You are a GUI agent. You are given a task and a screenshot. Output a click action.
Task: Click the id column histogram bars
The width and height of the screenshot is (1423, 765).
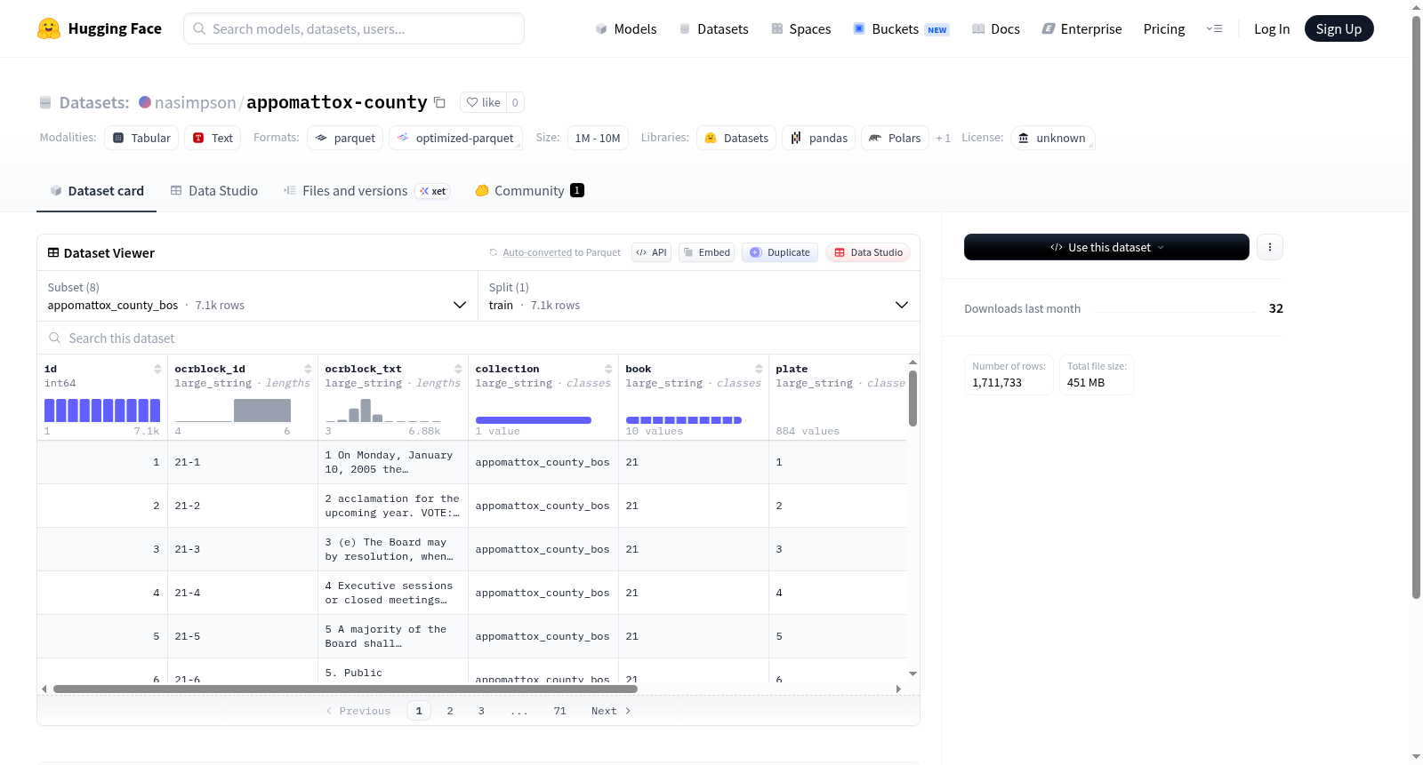[102, 410]
